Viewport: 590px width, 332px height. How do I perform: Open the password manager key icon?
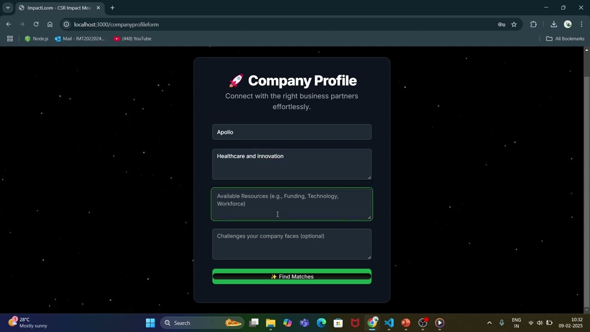[501, 24]
